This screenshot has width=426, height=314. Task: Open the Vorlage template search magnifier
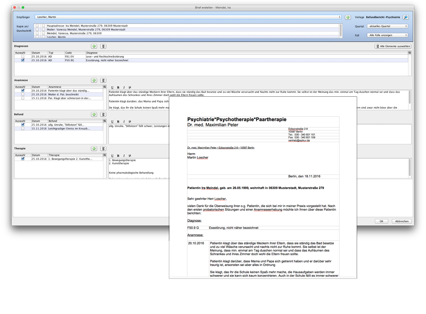406,17
